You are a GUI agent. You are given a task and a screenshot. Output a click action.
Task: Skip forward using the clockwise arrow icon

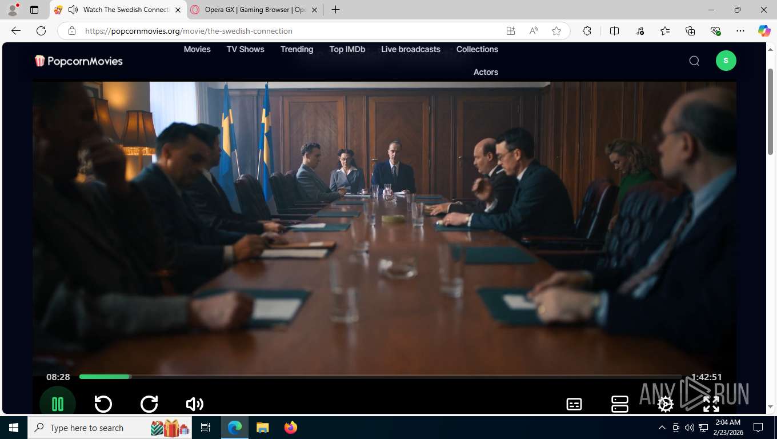[149, 404]
